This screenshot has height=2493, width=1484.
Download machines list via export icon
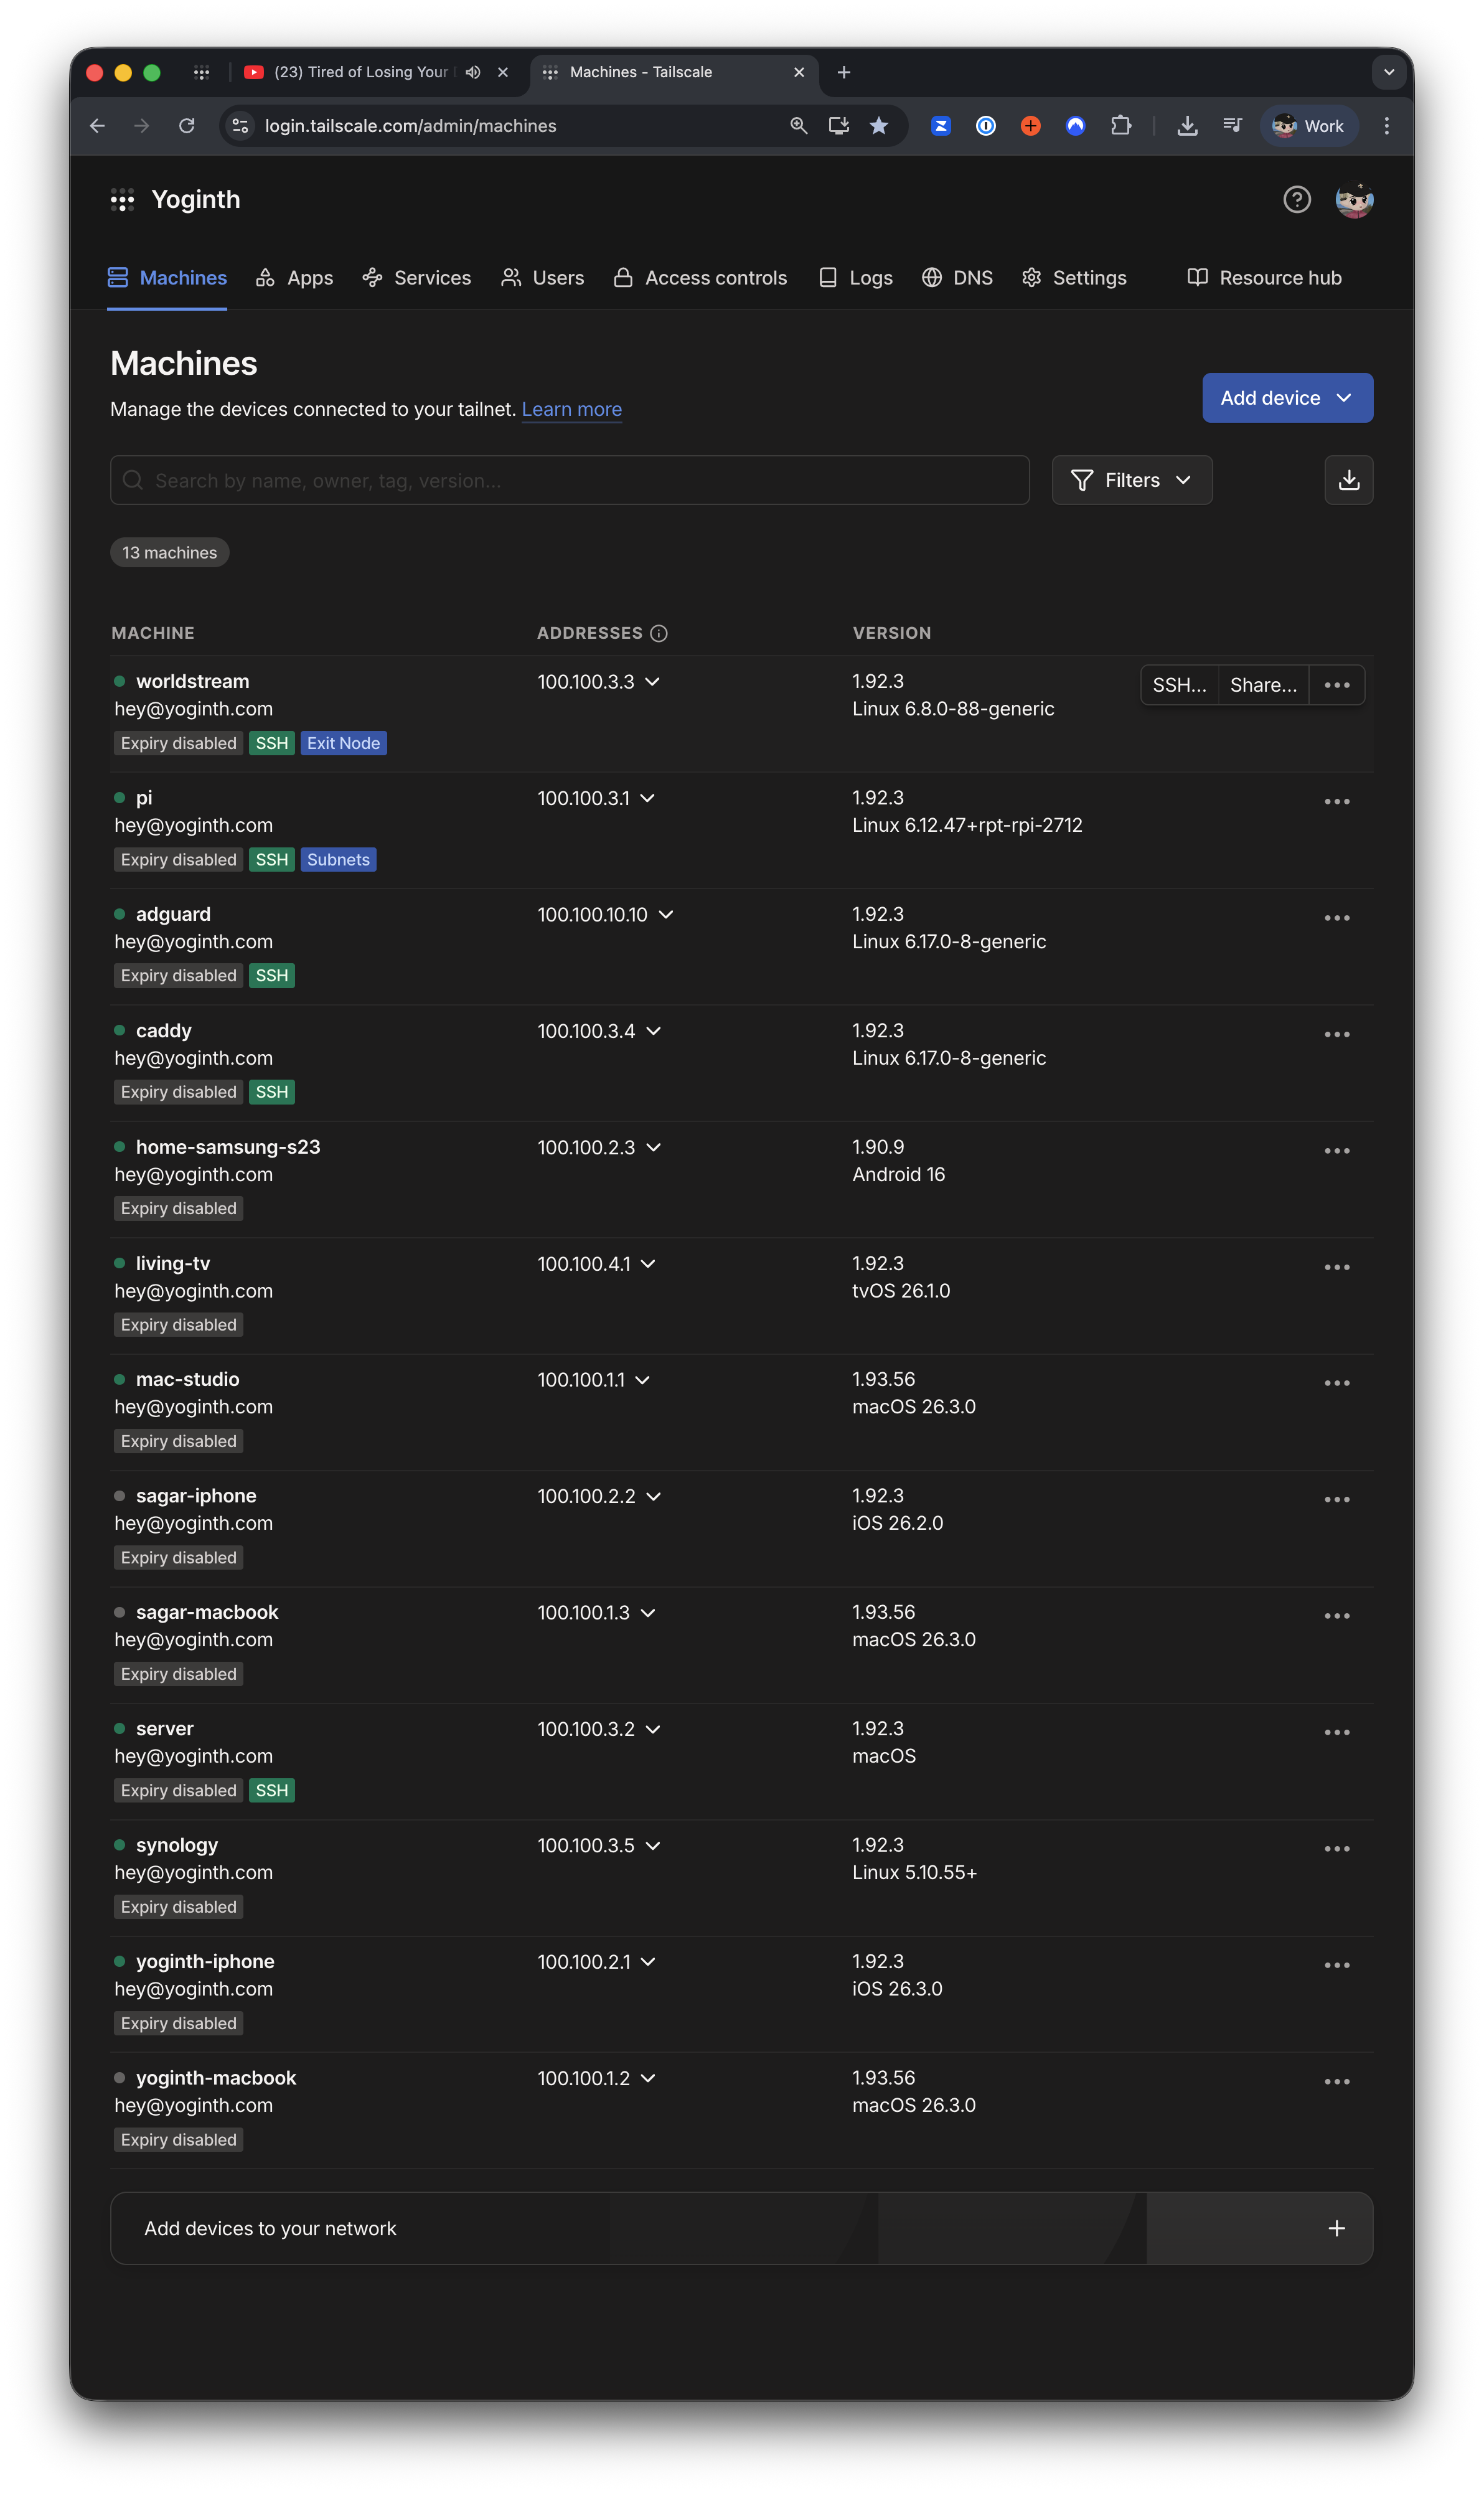click(x=1348, y=480)
